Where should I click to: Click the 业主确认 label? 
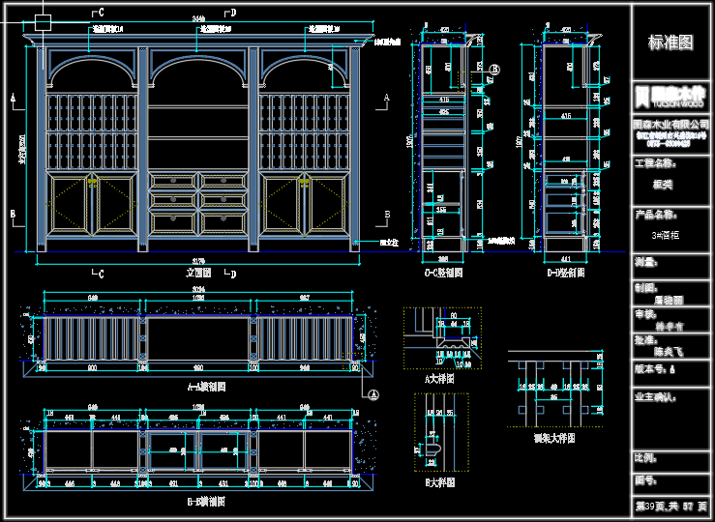[x=656, y=397]
